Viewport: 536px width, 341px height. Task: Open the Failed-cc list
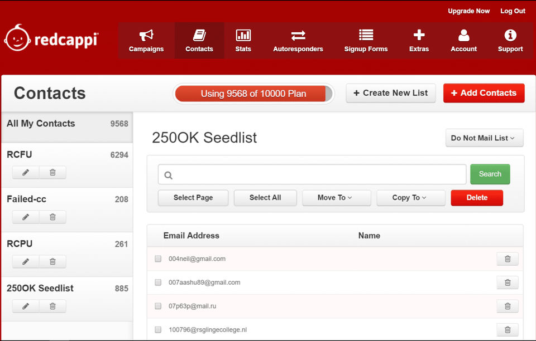(26, 199)
